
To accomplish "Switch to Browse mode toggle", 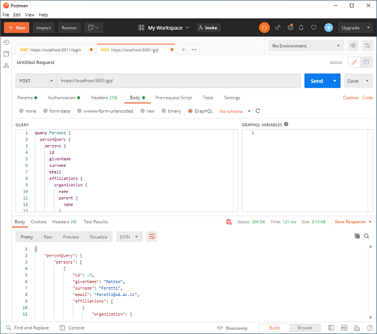I will [305, 328].
